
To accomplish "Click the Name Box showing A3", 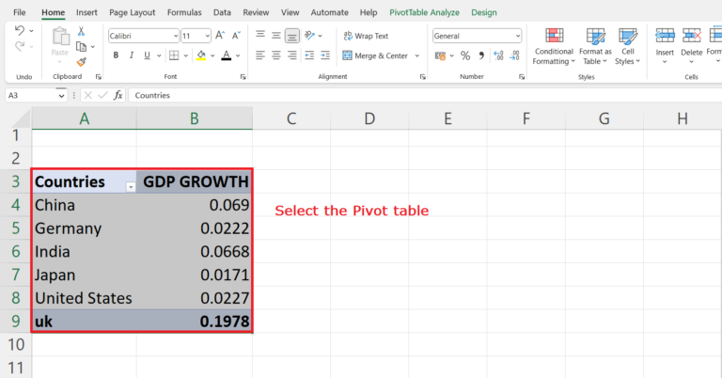I will [x=28, y=95].
